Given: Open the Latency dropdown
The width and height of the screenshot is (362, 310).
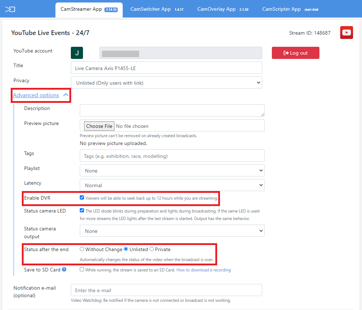Looking at the screenshot, I should (x=172, y=185).
